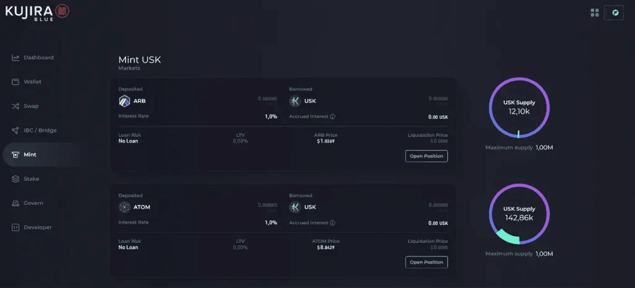Click the ATOM USK Supply ring gauge
635x288 pixels.
519,214
